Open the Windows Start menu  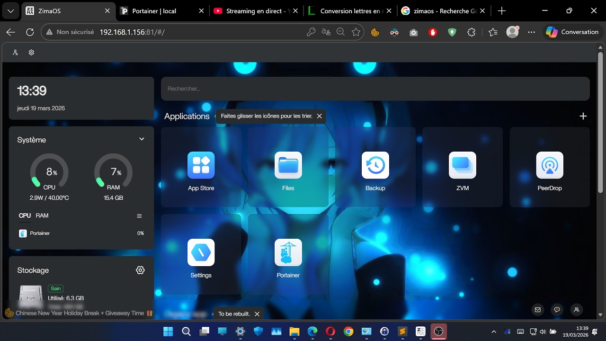pos(168,332)
